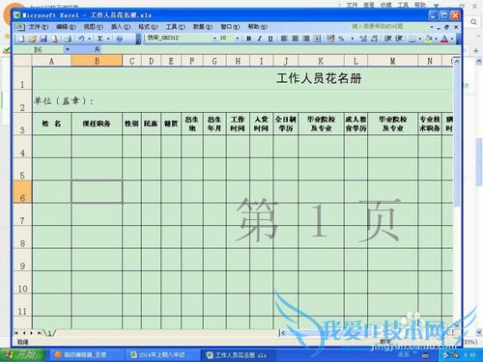Click sheet tab 1

pyautogui.click(x=50, y=333)
